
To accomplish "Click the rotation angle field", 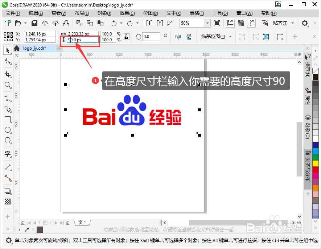I will (x=151, y=37).
